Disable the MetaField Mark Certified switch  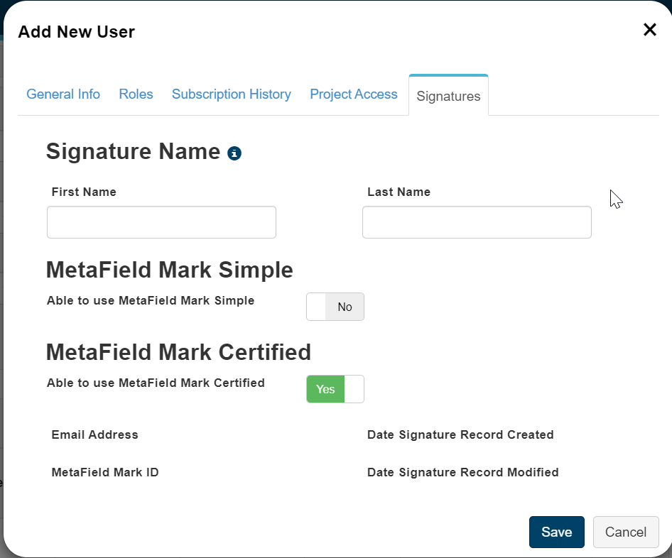point(335,389)
